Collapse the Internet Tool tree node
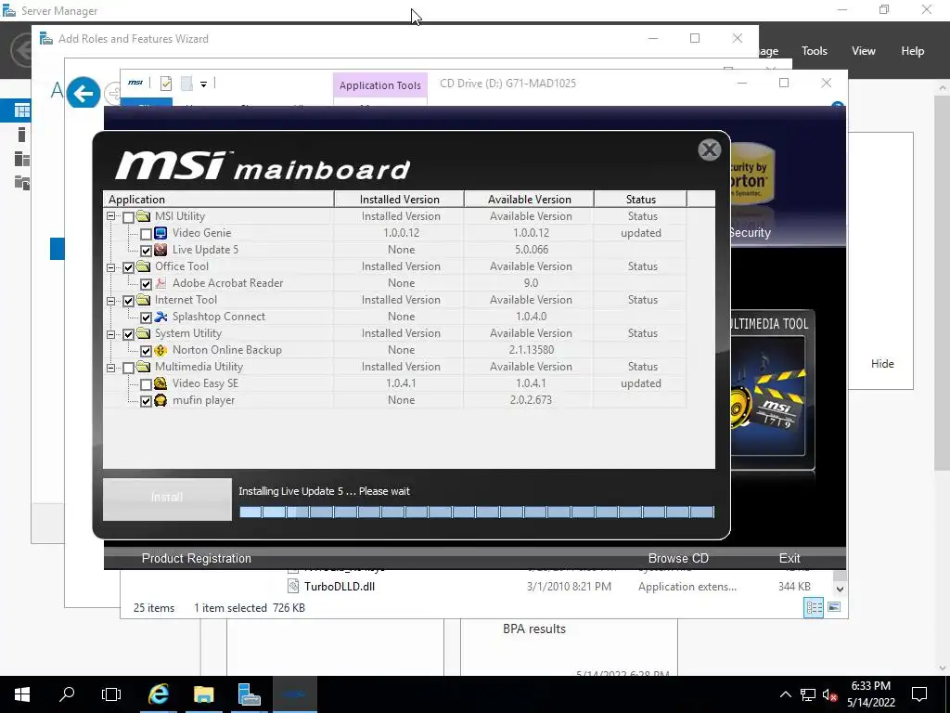This screenshot has height=713, width=950. 111,301
